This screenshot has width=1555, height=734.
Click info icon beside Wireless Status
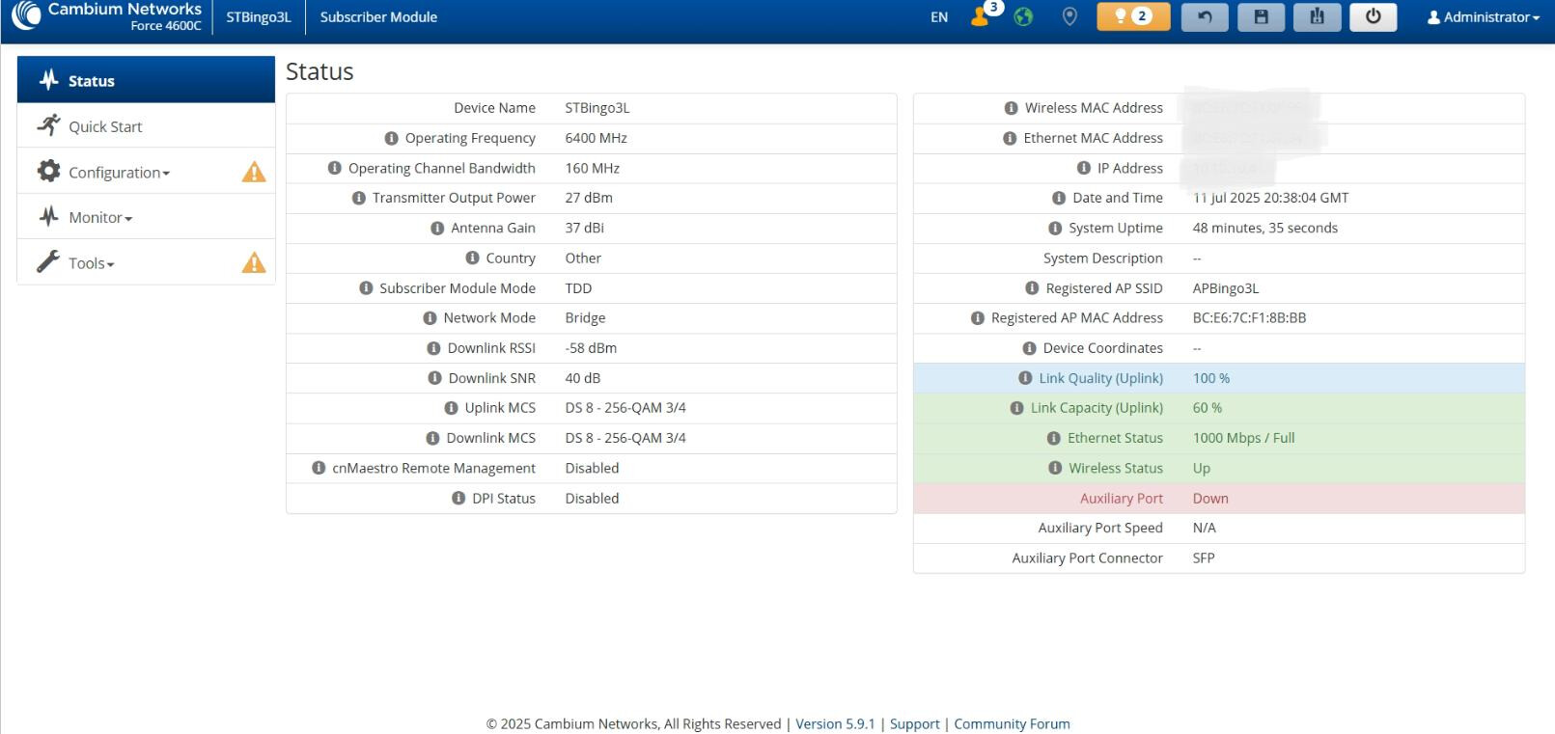(x=1055, y=468)
